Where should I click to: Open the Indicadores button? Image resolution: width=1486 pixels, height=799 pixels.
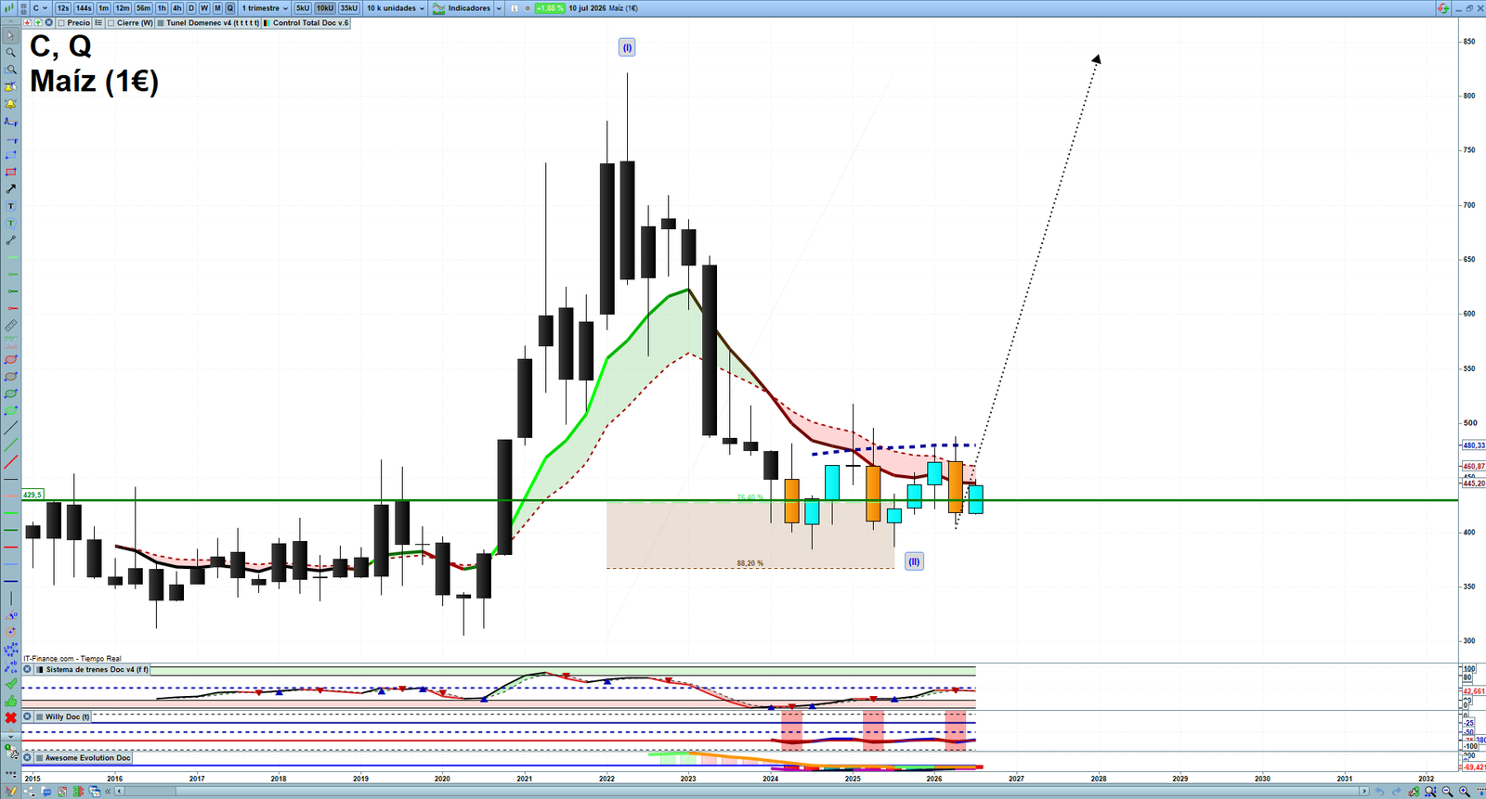pyautogui.click(x=462, y=8)
